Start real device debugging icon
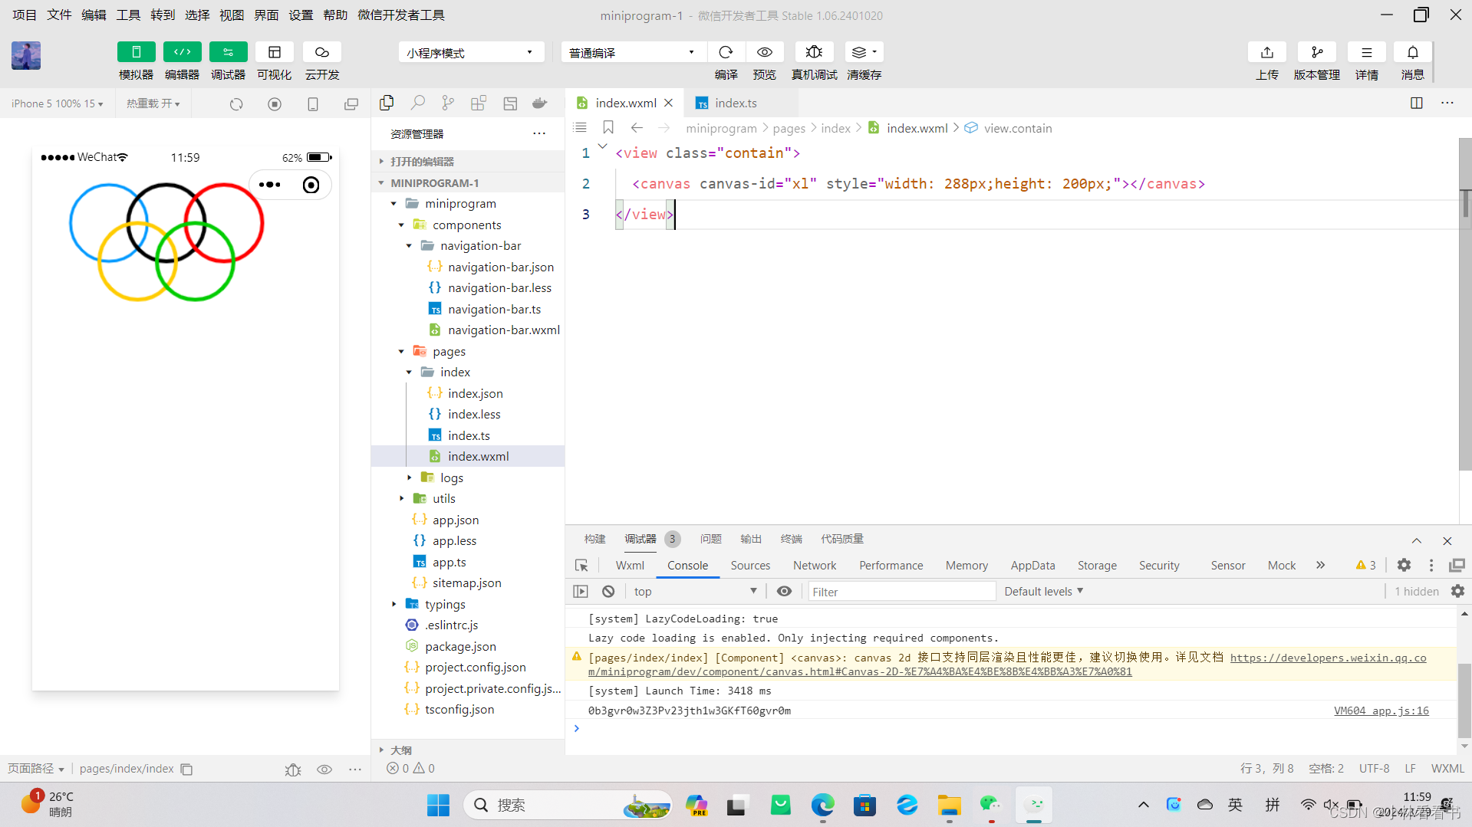This screenshot has width=1472, height=827. pyautogui.click(x=814, y=52)
